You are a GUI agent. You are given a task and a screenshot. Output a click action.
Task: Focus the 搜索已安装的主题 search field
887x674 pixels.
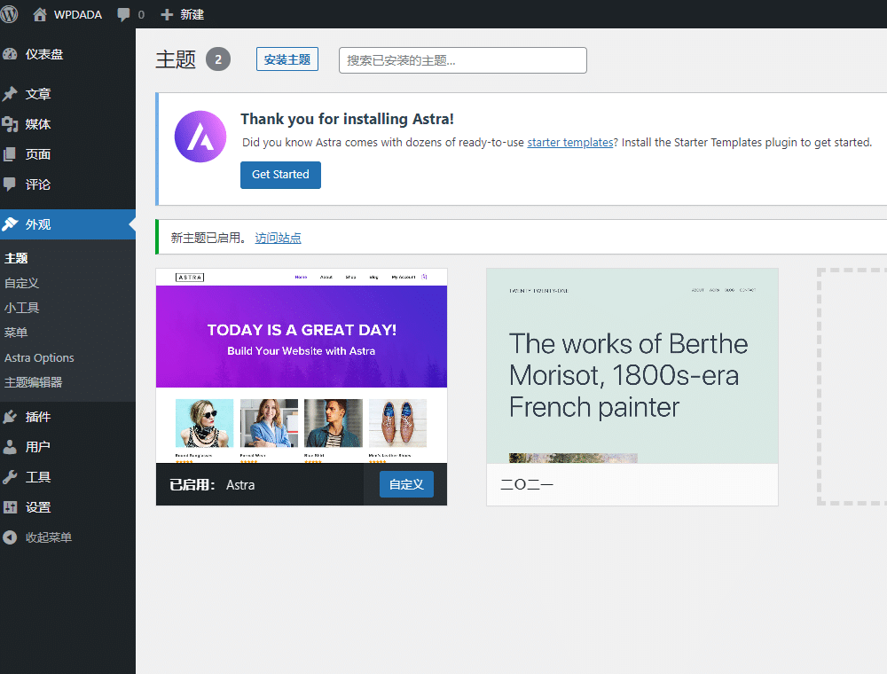[463, 60]
